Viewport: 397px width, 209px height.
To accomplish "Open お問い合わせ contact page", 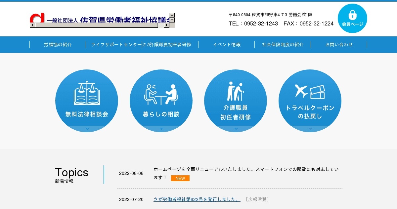I will [x=339, y=45].
